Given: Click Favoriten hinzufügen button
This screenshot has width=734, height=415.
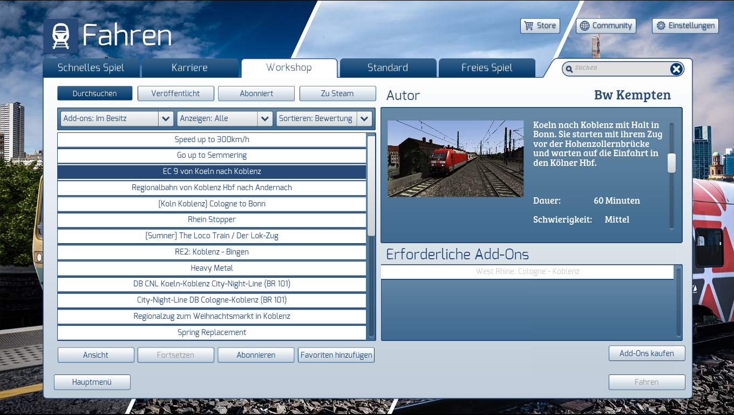Looking at the screenshot, I should (336, 355).
